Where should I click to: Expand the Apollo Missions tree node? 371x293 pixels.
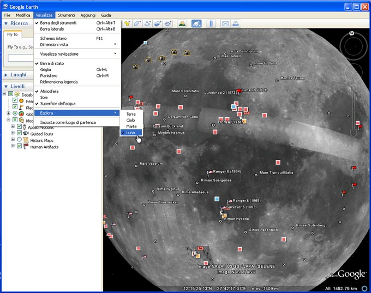coord(13,127)
